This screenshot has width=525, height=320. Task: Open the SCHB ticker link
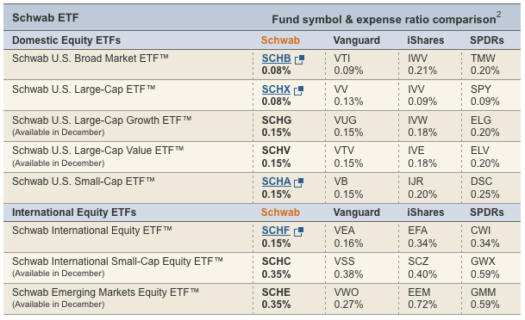point(276,58)
